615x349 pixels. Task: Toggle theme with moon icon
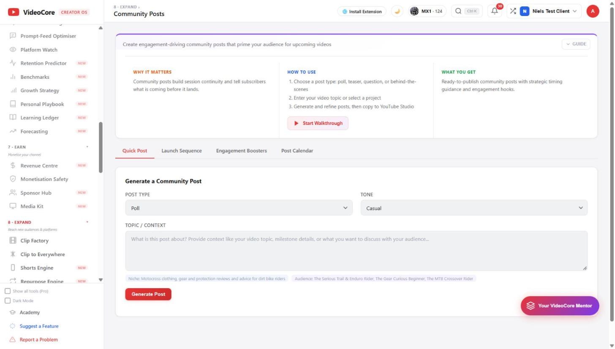point(397,11)
